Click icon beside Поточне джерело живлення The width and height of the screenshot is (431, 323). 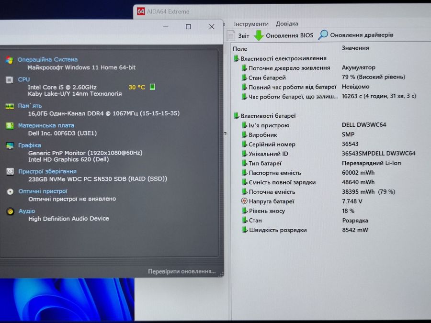click(244, 68)
